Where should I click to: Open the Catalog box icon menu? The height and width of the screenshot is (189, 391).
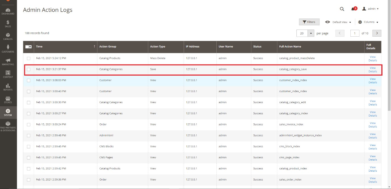(x=8, y=37)
